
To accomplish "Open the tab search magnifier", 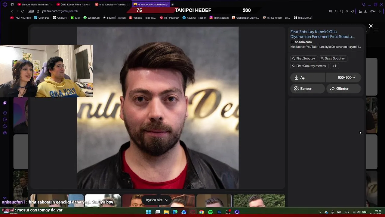I will pos(364,5).
